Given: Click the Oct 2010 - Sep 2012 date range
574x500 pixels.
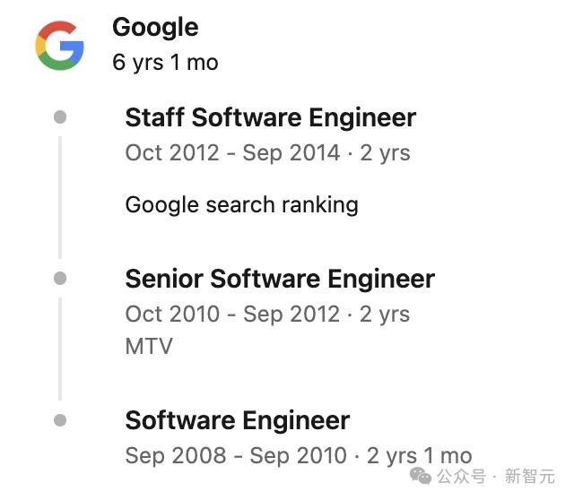Looking at the screenshot, I should pos(232,314).
